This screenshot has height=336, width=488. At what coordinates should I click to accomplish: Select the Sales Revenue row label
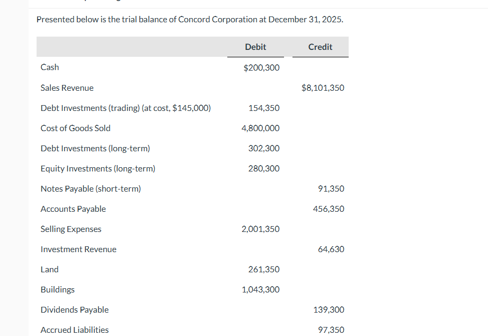tap(67, 88)
